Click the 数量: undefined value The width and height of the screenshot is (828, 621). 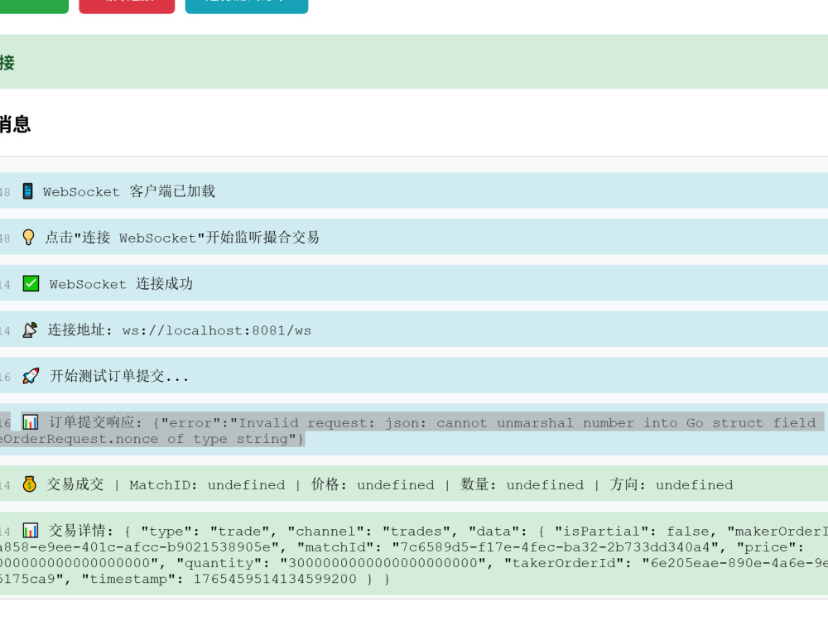[522, 484]
